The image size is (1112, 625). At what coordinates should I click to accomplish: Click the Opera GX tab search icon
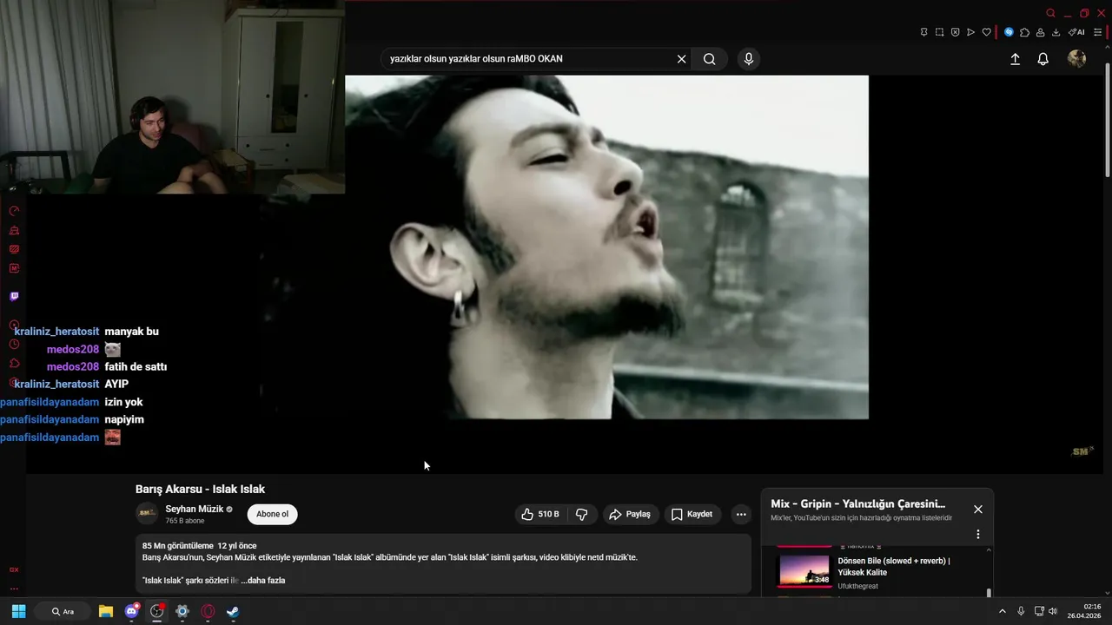tap(1050, 13)
